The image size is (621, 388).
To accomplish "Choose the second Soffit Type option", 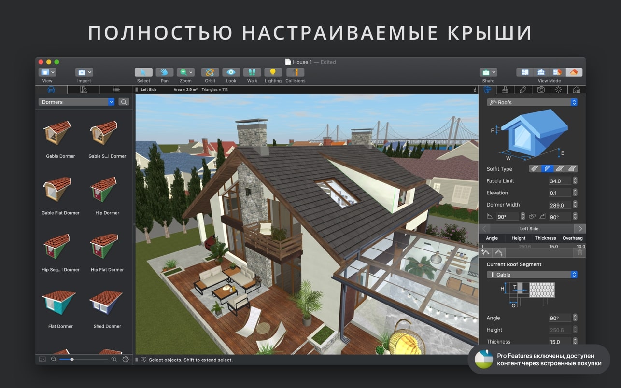I will (x=548, y=169).
